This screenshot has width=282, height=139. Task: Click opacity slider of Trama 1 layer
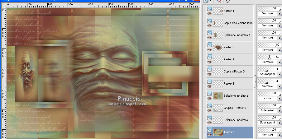(269, 129)
